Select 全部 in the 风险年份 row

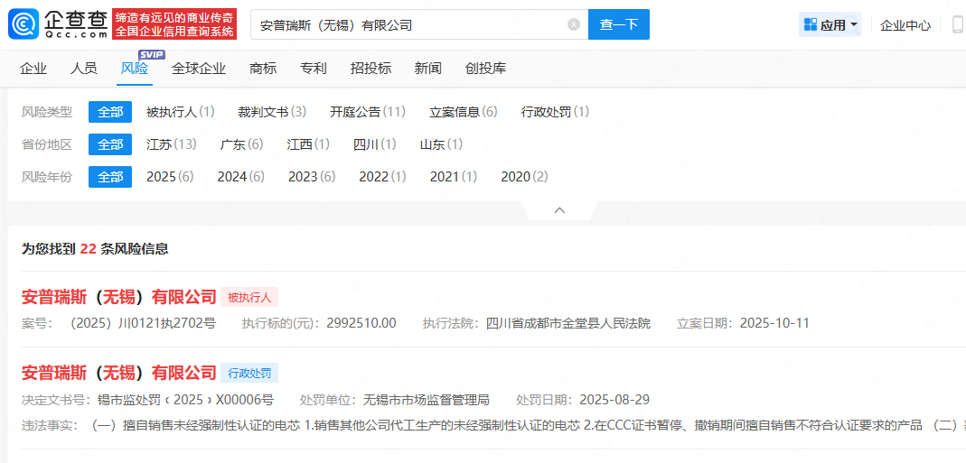[x=110, y=177]
